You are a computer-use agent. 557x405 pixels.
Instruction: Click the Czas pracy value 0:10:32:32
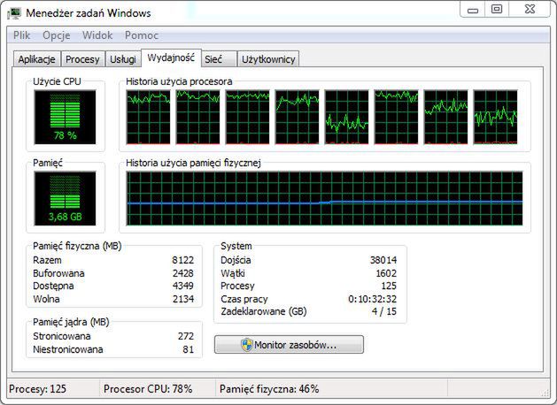(372, 299)
